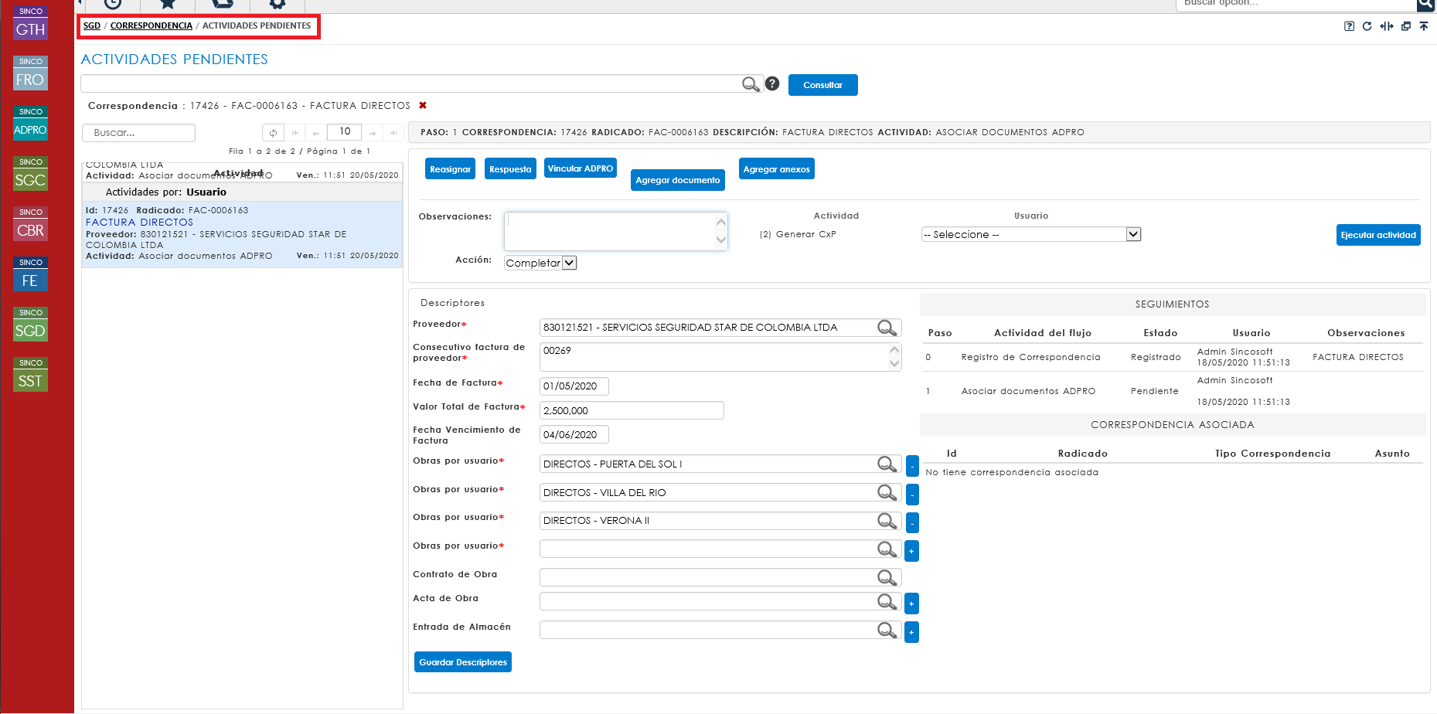
Task: Open the SINCO CBR module
Action: point(30,224)
